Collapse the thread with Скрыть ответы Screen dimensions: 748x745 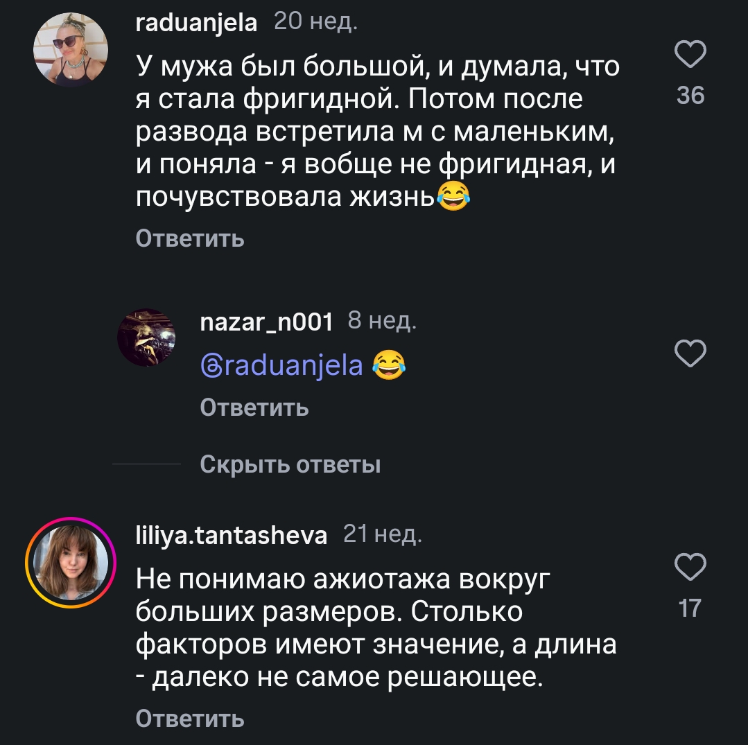click(x=290, y=464)
